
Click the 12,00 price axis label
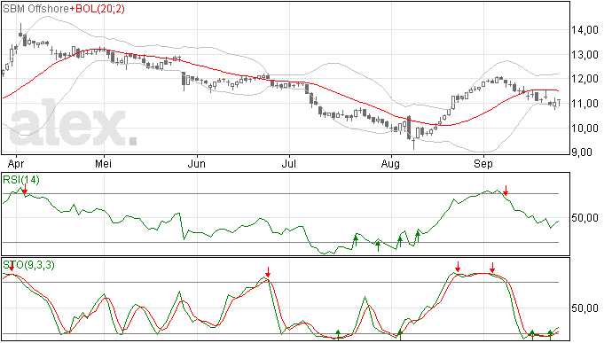(x=585, y=79)
